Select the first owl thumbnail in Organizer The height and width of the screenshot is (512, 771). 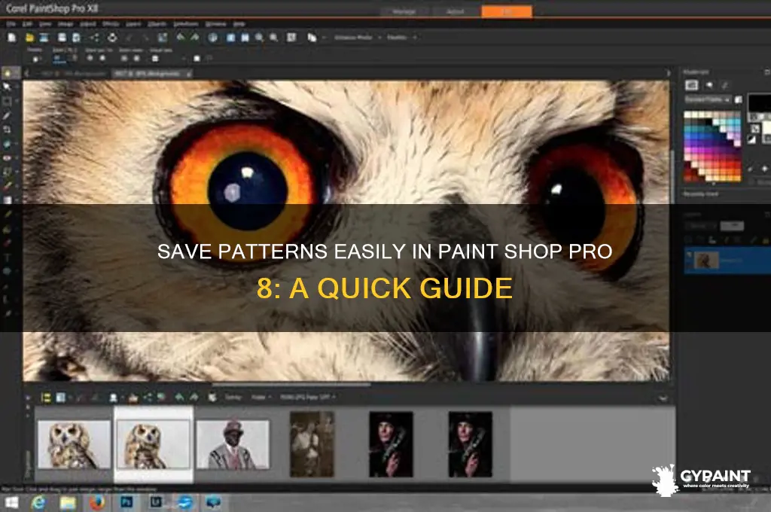coord(74,444)
